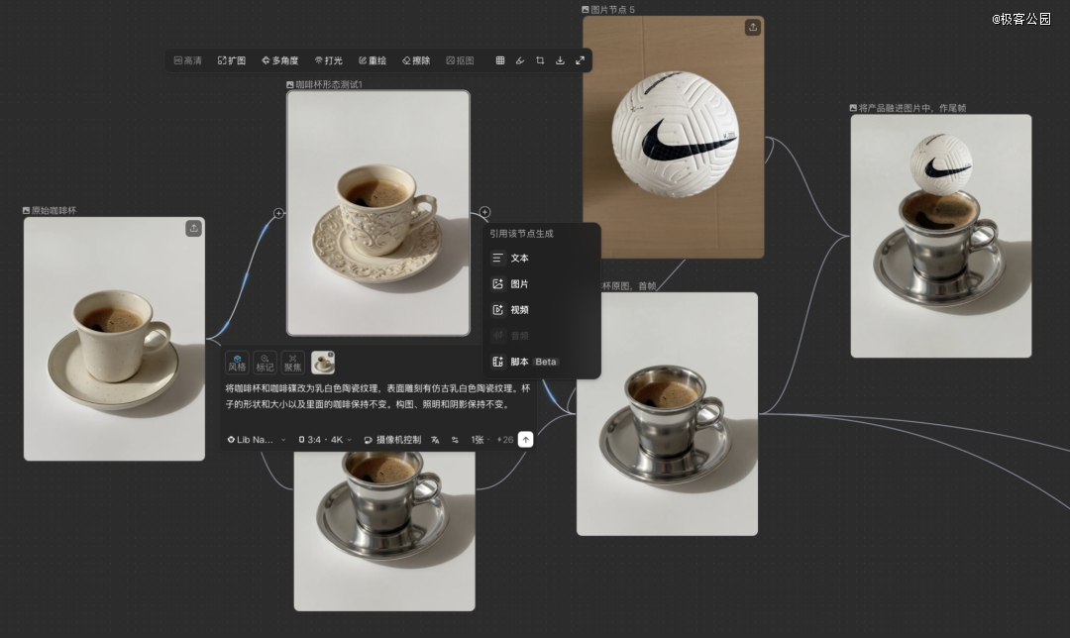Screen dimensions: 1070x638
Task: Click the 扩图 expand-image tool
Action: 232,60
